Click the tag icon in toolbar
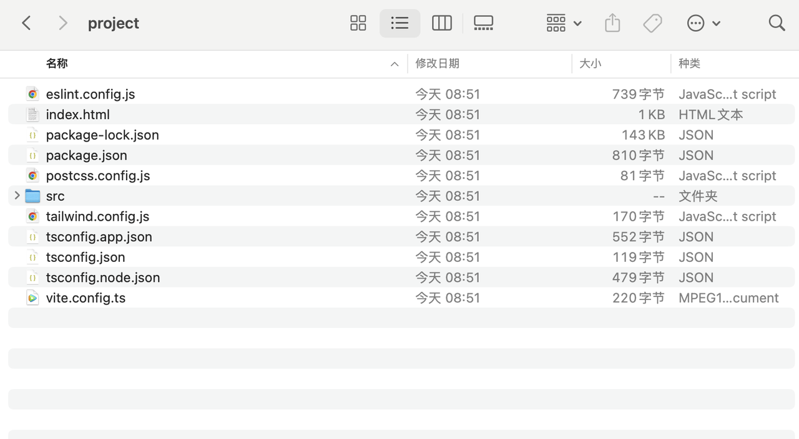 [x=652, y=24]
